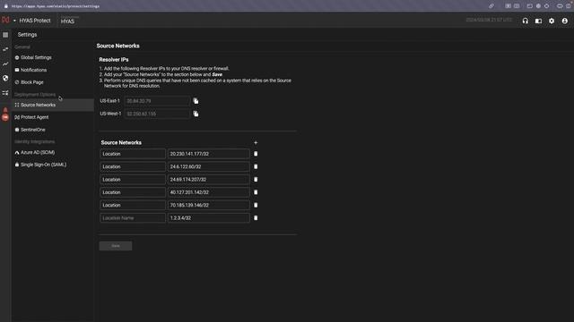Copy the US-East-1 resolver IP
The height and width of the screenshot is (322, 574).
pos(196,101)
